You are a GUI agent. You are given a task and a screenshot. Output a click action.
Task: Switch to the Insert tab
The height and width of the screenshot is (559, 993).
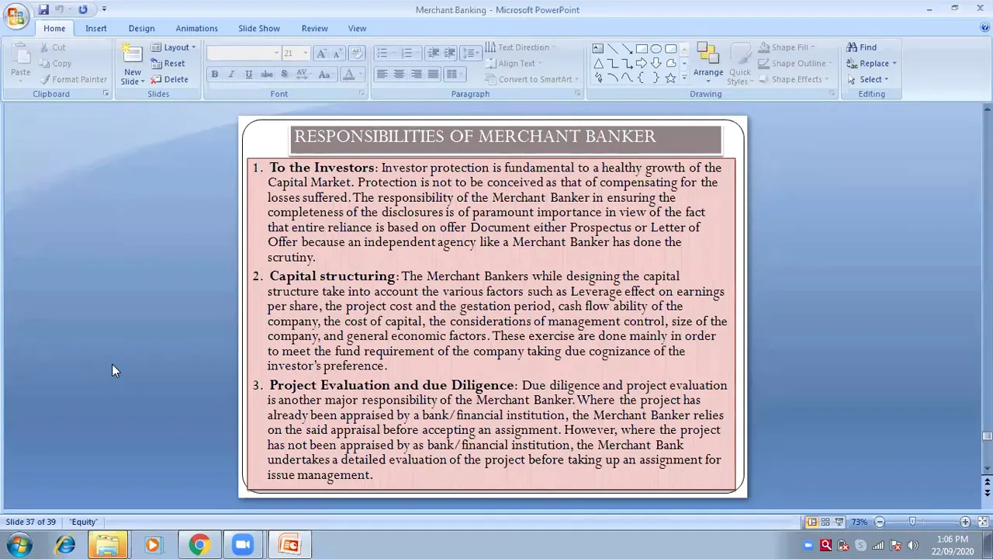96,28
